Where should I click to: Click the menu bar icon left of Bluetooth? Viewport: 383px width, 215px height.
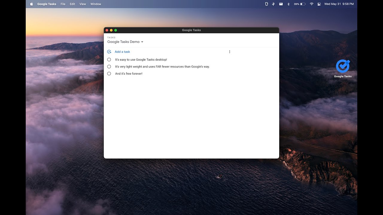point(281,4)
